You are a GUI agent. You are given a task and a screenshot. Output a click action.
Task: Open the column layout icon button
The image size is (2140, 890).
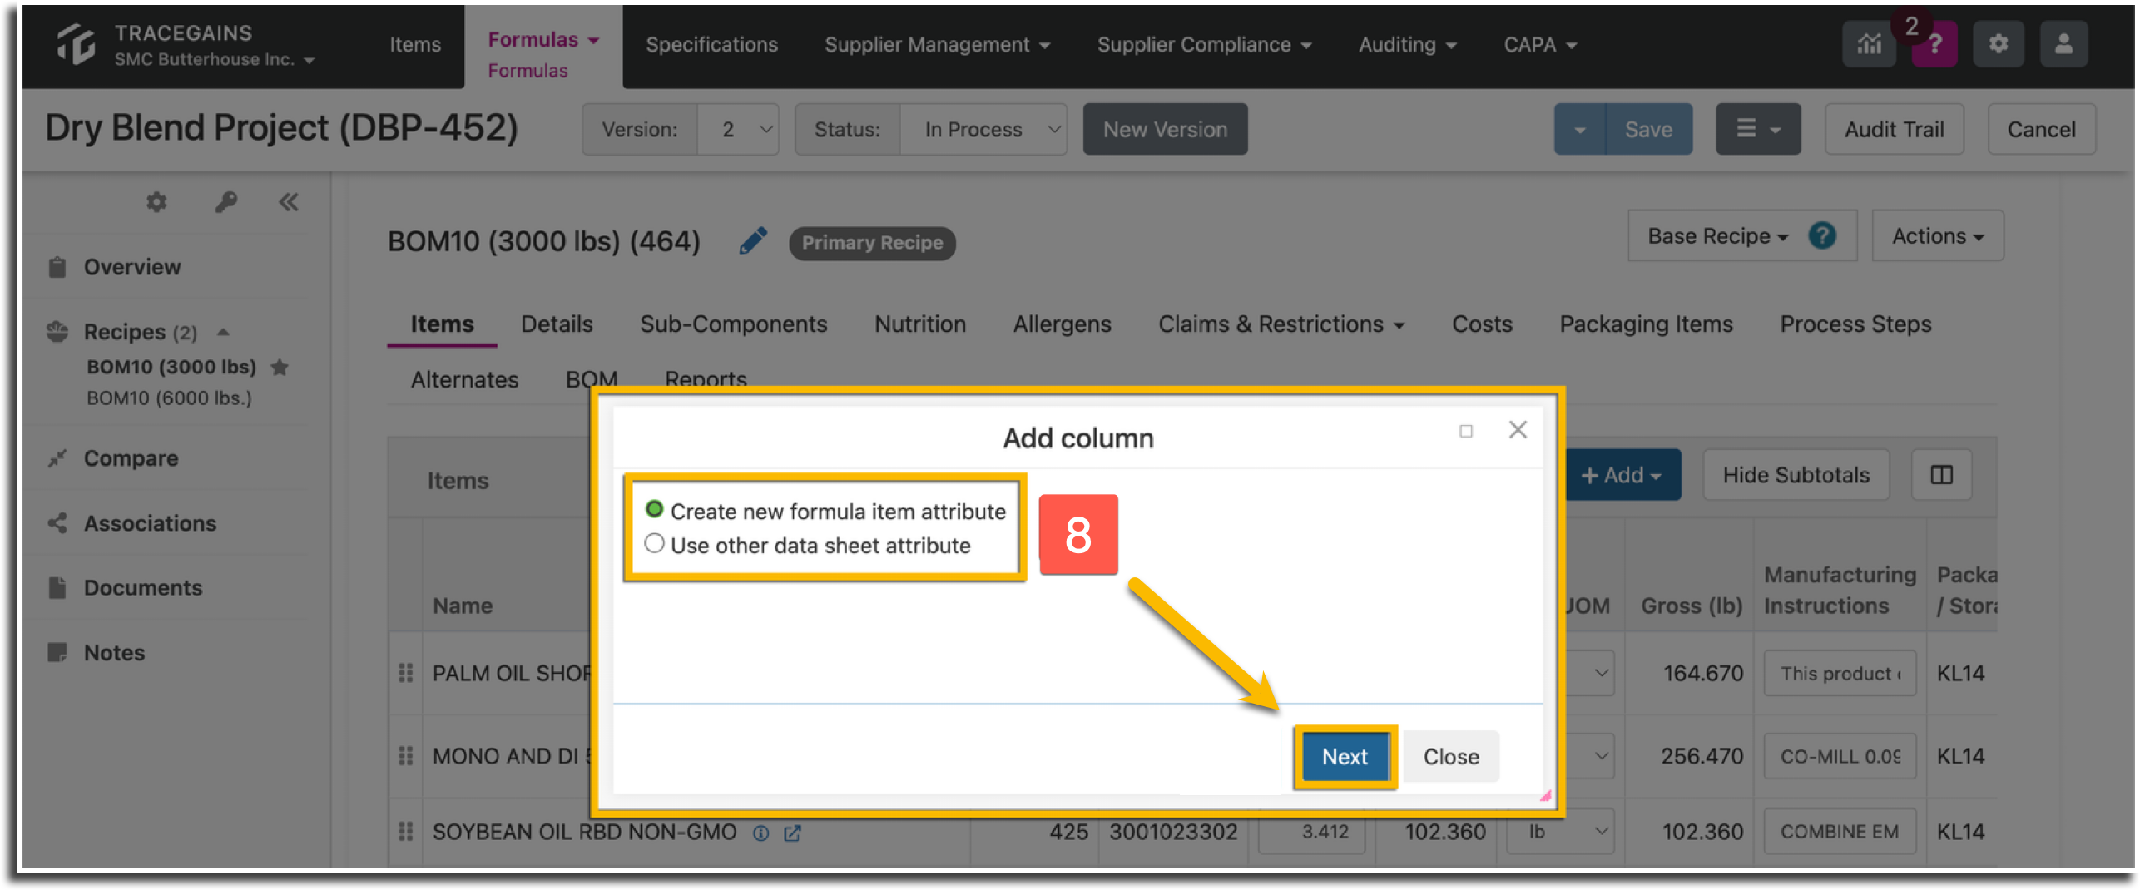[1941, 475]
